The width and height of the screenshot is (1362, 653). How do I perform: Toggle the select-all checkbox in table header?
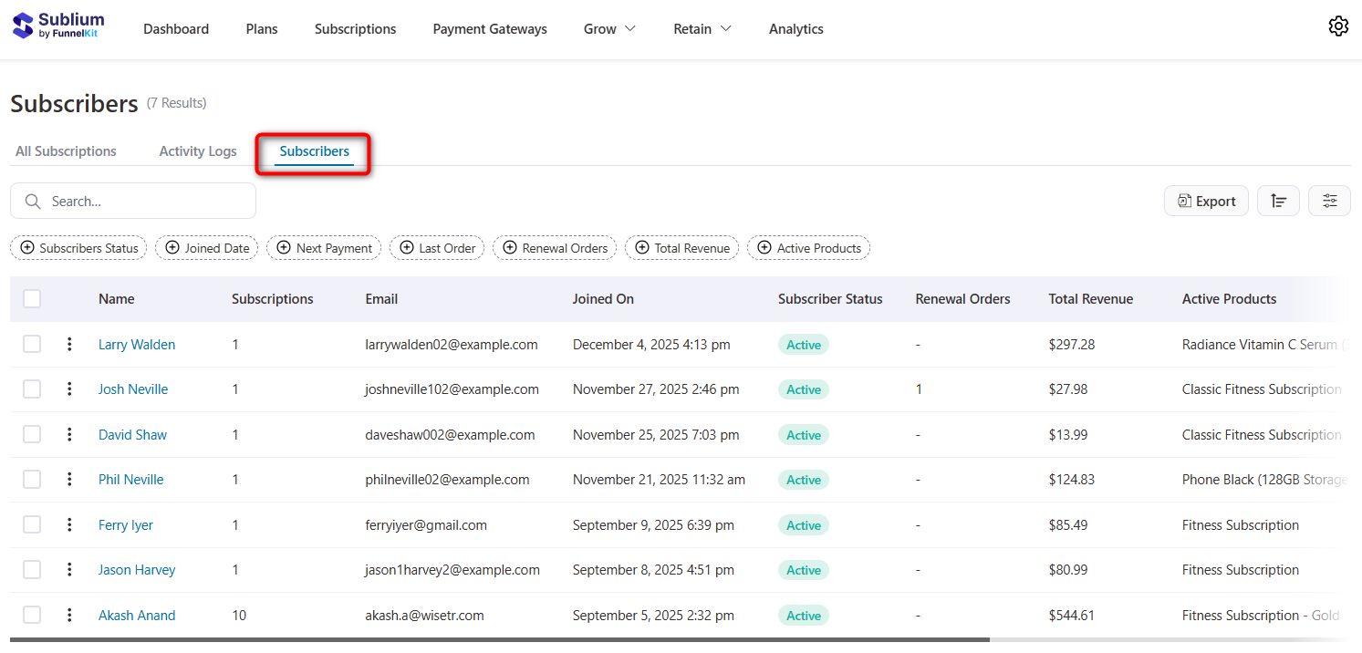[32, 298]
